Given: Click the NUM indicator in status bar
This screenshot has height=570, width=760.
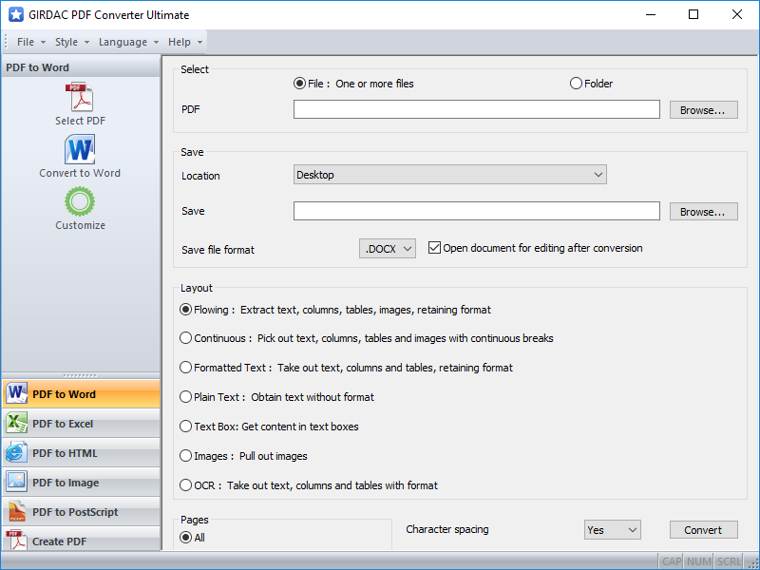Looking at the screenshot, I should click(x=699, y=561).
